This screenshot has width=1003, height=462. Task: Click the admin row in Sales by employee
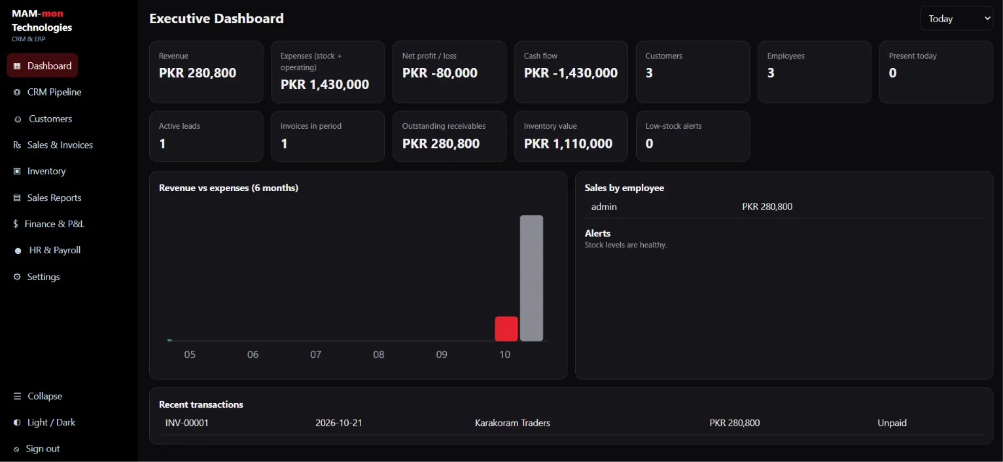(784, 207)
